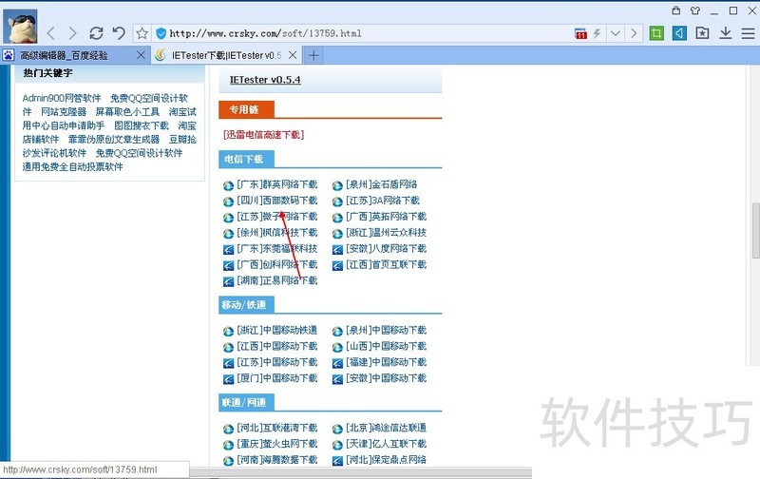Download from [广东]东莞福联科技
The width and height of the screenshot is (760, 479).
coord(276,248)
